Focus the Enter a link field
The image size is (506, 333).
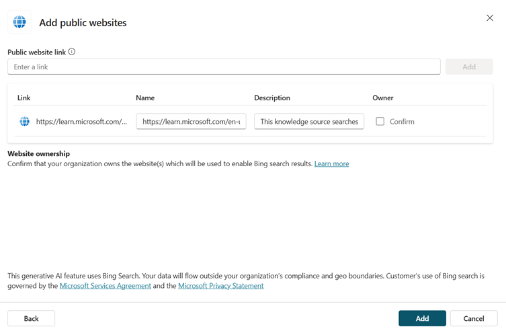224,67
